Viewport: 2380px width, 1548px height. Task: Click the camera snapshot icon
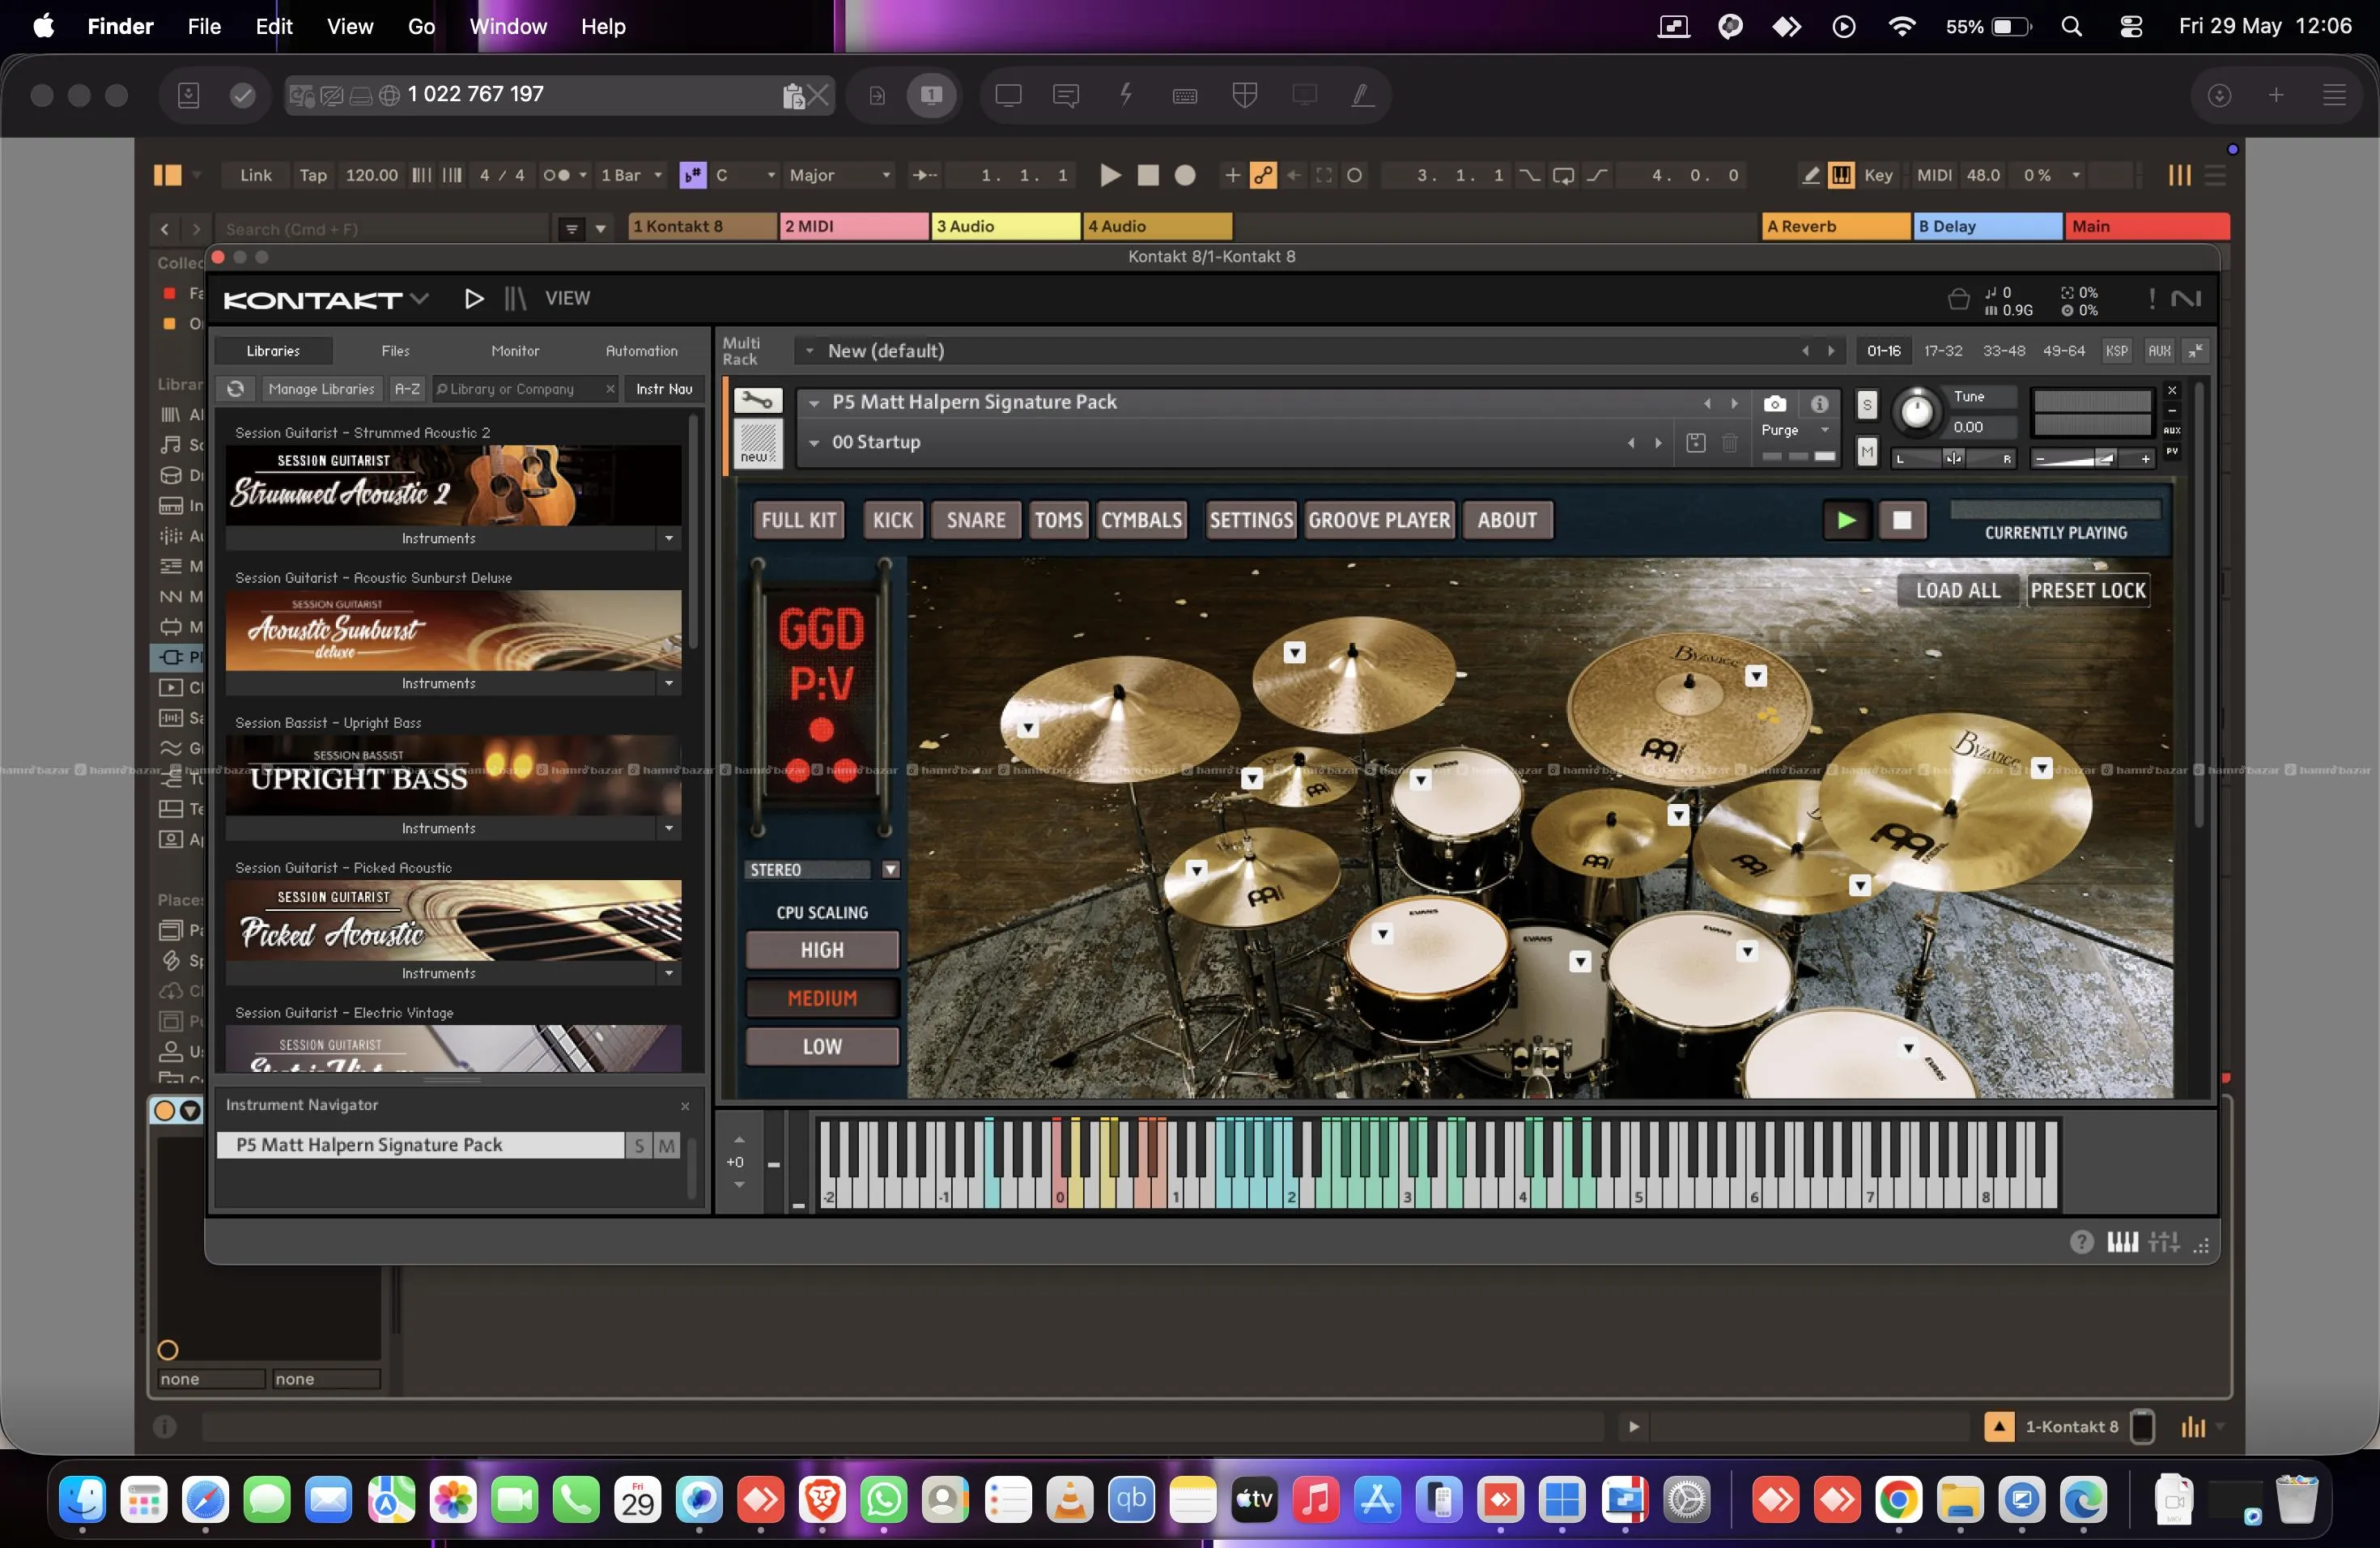1774,403
